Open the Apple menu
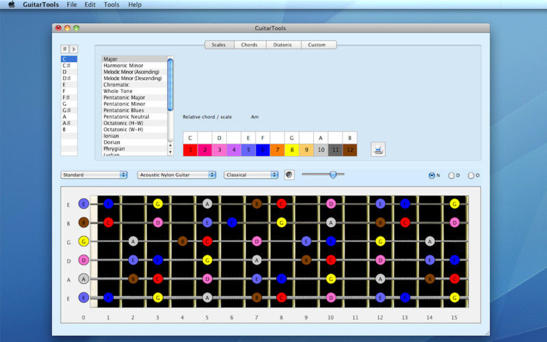The width and height of the screenshot is (547, 342). (12, 5)
